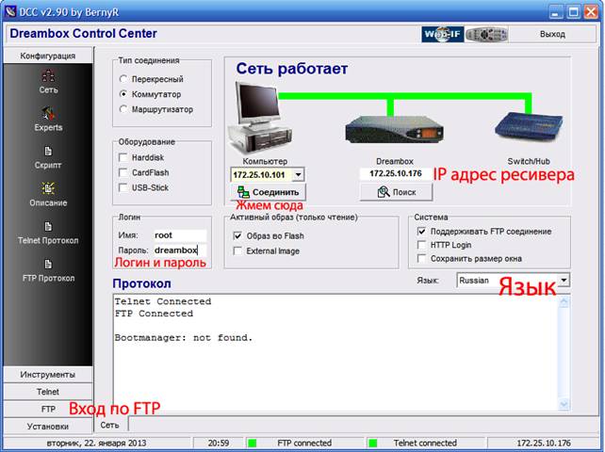Select the Коммутатор connection type

click(x=123, y=94)
